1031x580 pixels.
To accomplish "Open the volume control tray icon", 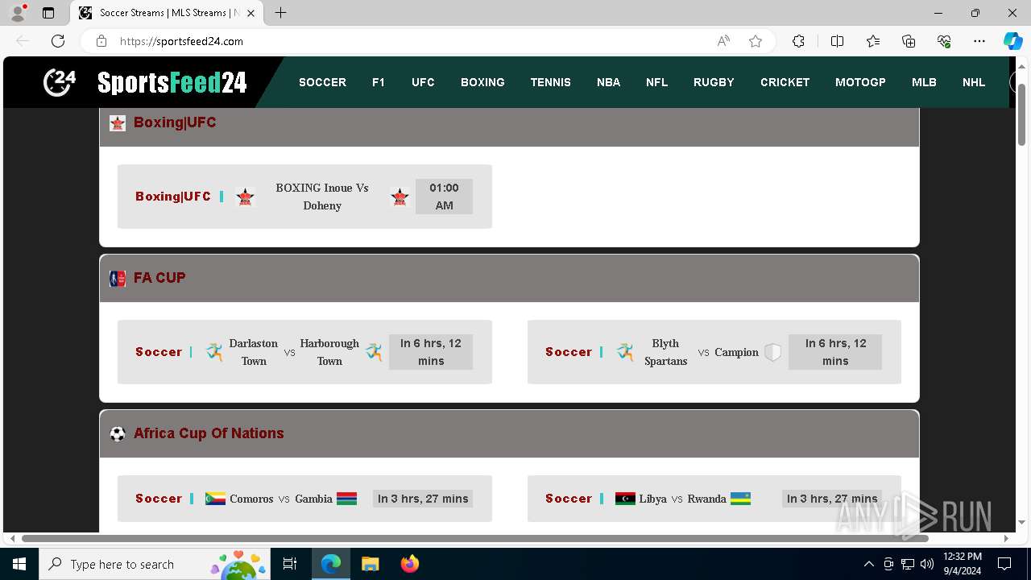I will point(927,564).
